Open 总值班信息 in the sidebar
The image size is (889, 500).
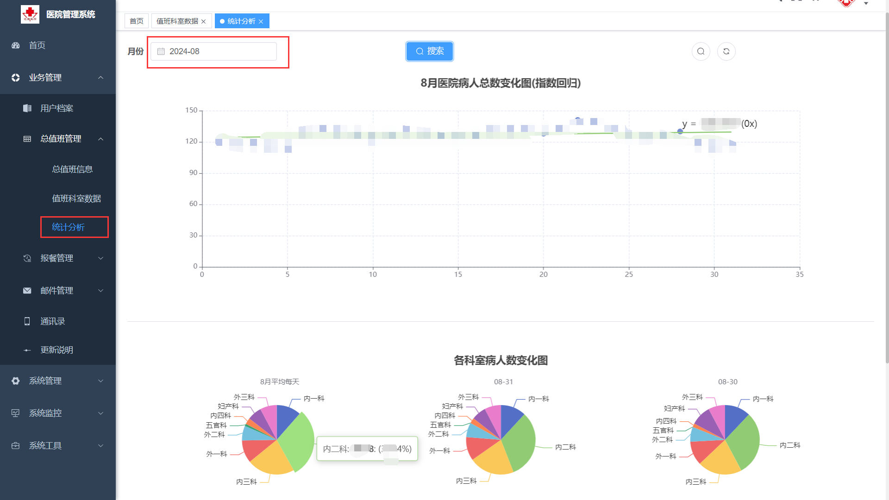pos(72,169)
